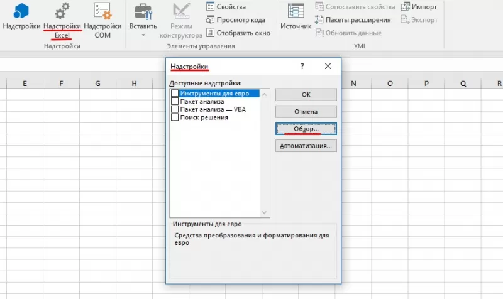Select column N header
This screenshot has height=299, width=503.
click(354, 84)
